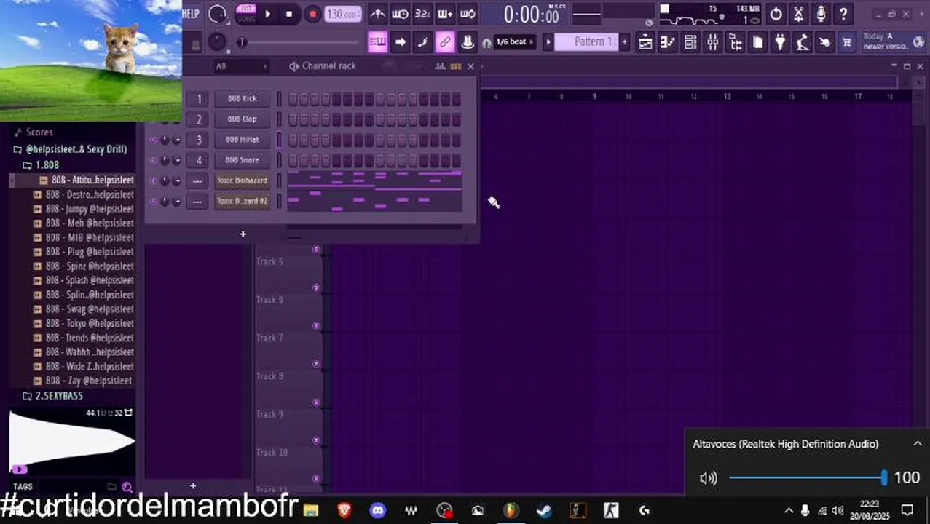Open the help question mark icon
The width and height of the screenshot is (930, 524).
(843, 14)
